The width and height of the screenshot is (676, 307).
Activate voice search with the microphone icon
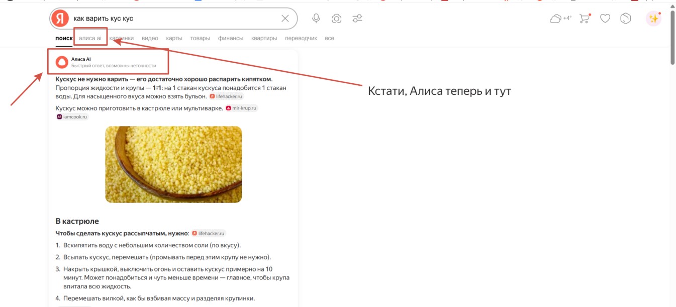[x=316, y=18]
